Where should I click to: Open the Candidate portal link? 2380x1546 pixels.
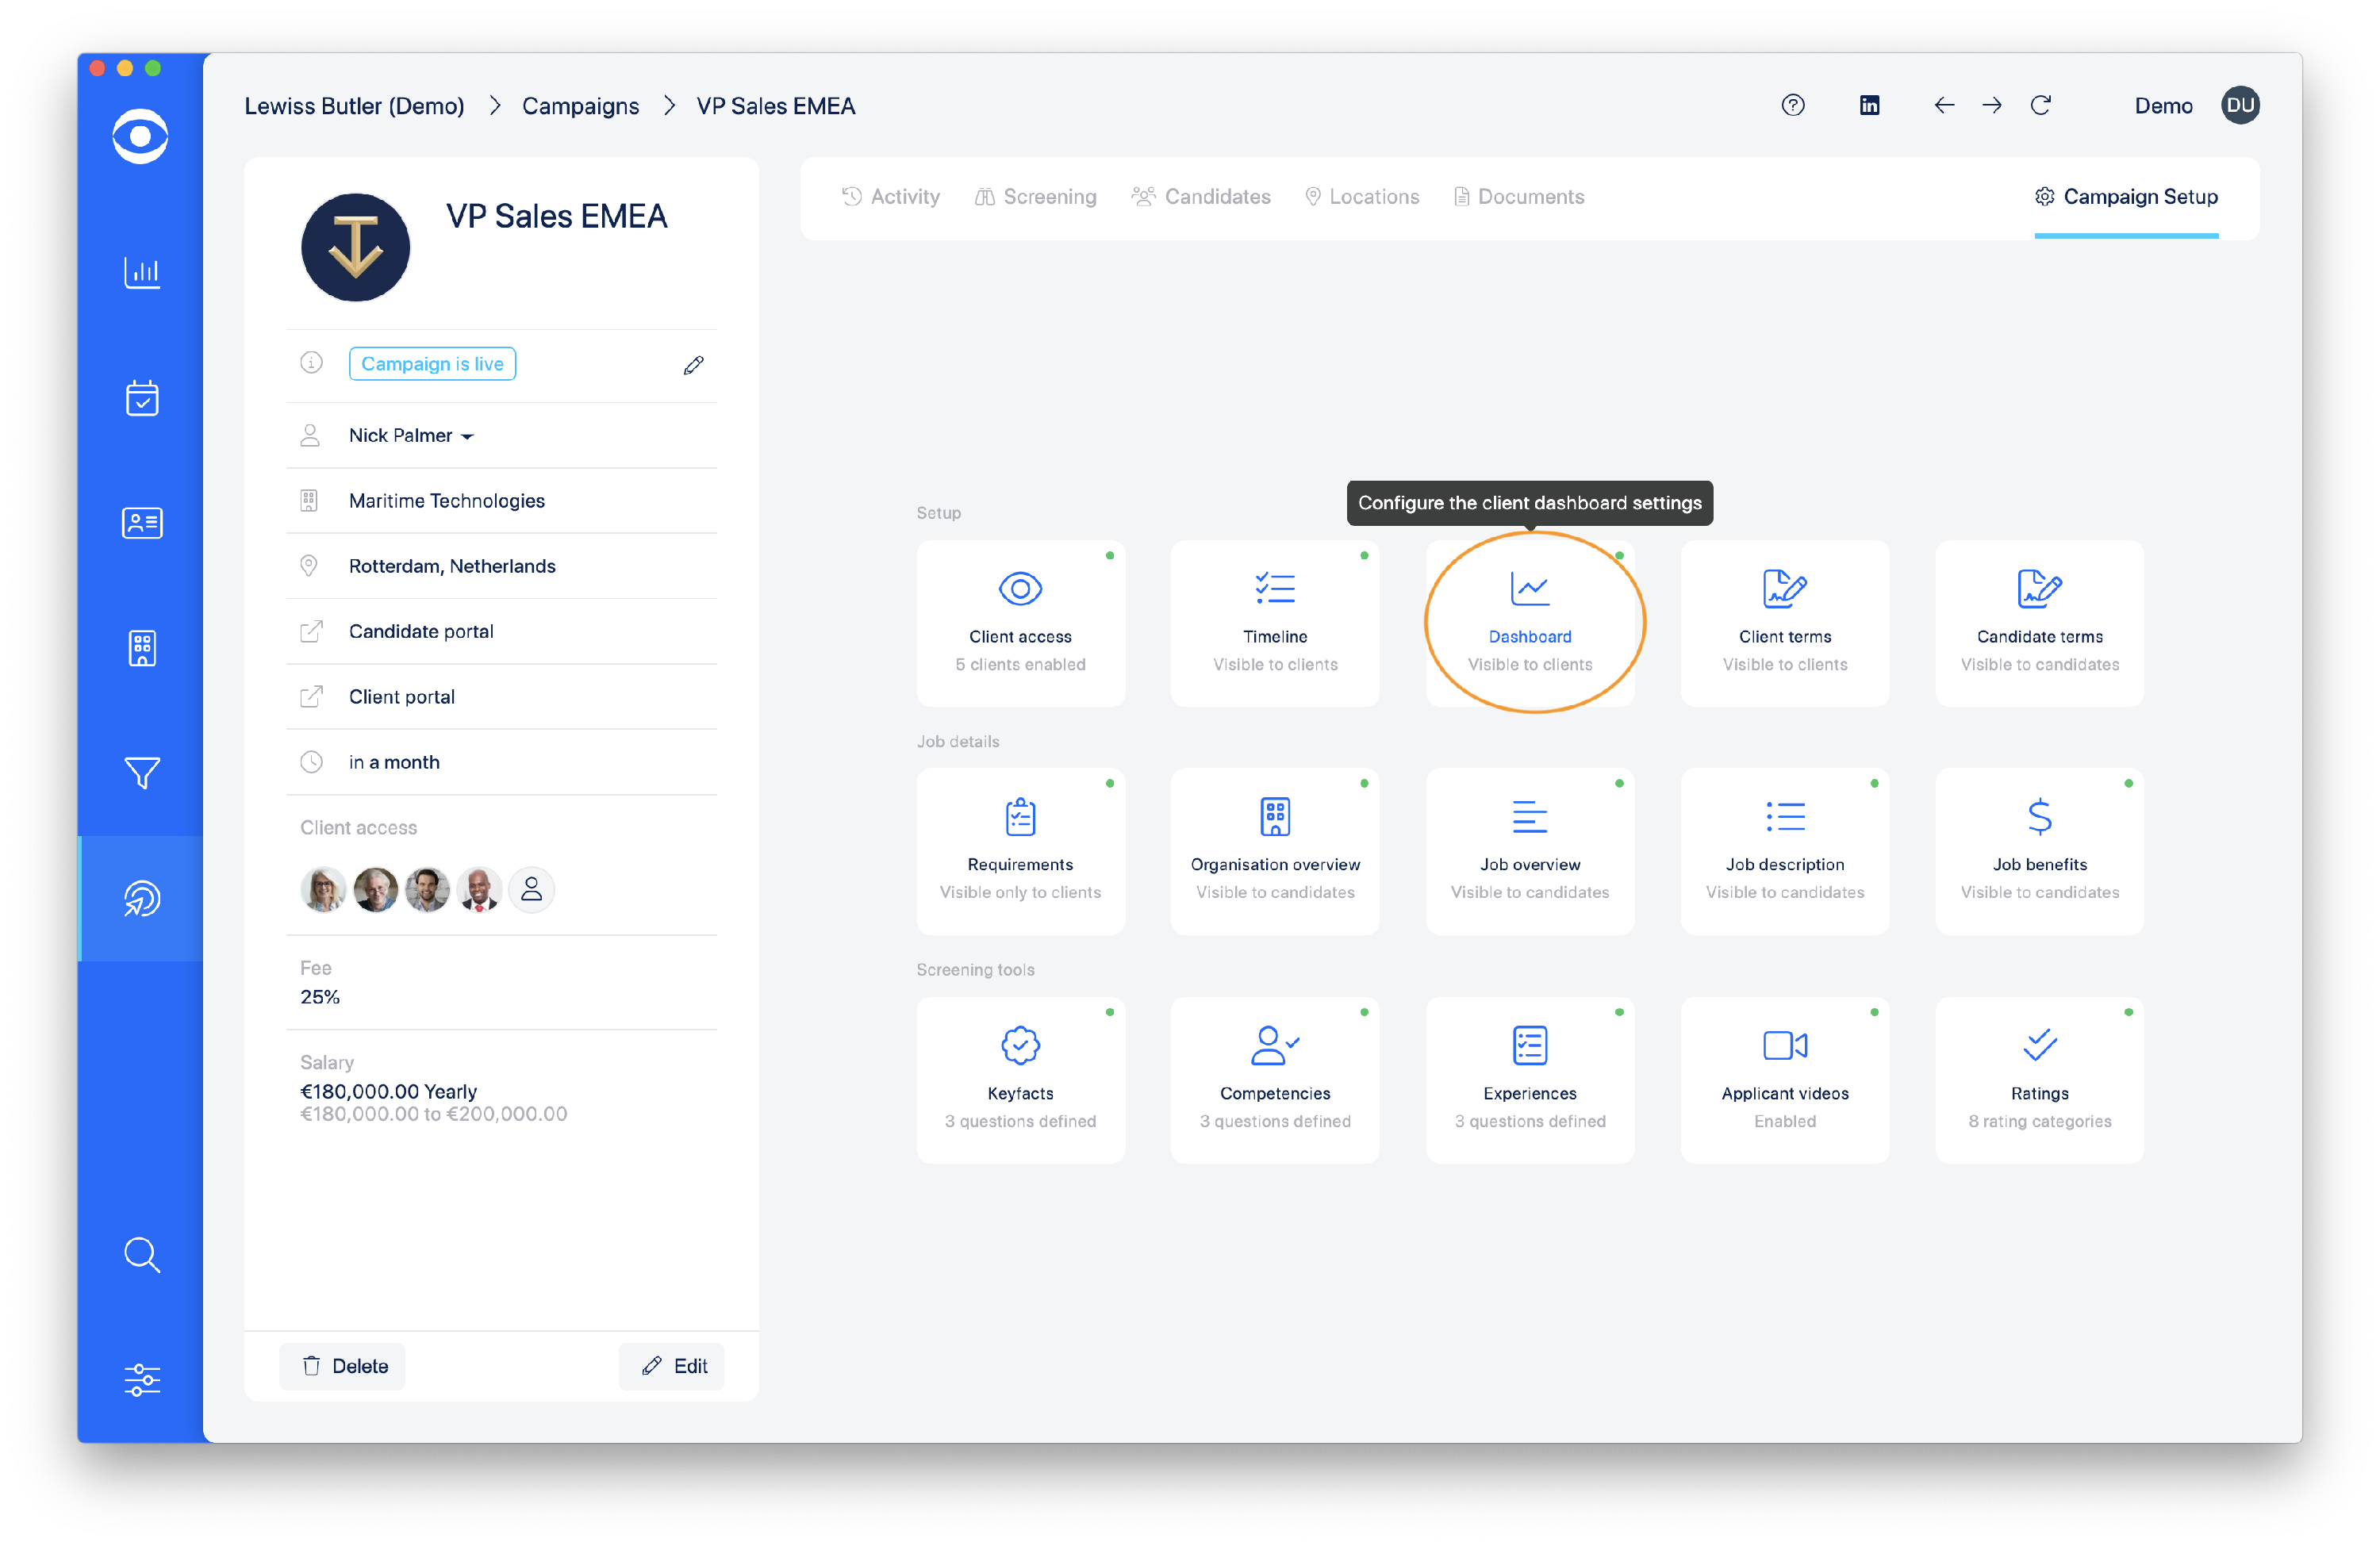[420, 631]
